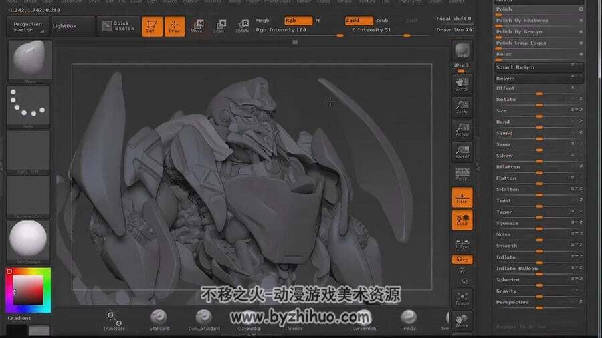The height and width of the screenshot is (338, 602).
Task: Select the Move transform tool in top shelf
Action: coord(197,27)
